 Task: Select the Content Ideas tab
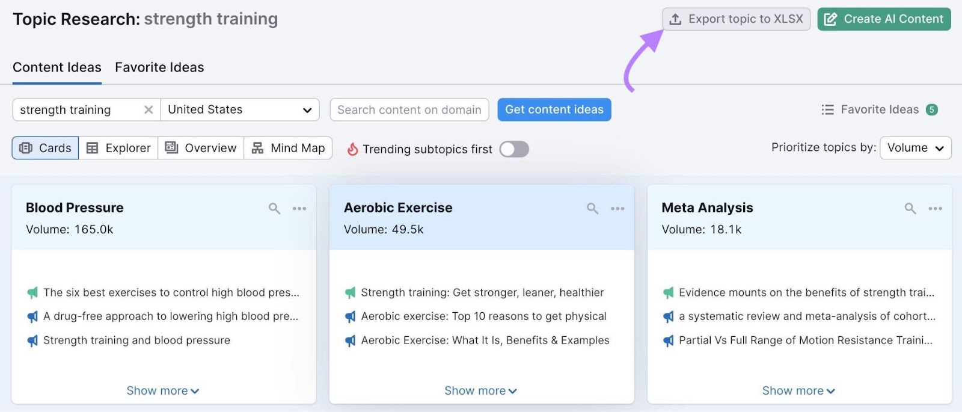click(57, 67)
